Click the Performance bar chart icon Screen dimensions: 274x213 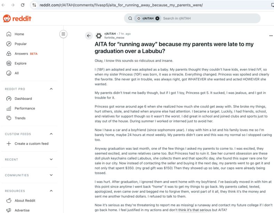coord(9,109)
